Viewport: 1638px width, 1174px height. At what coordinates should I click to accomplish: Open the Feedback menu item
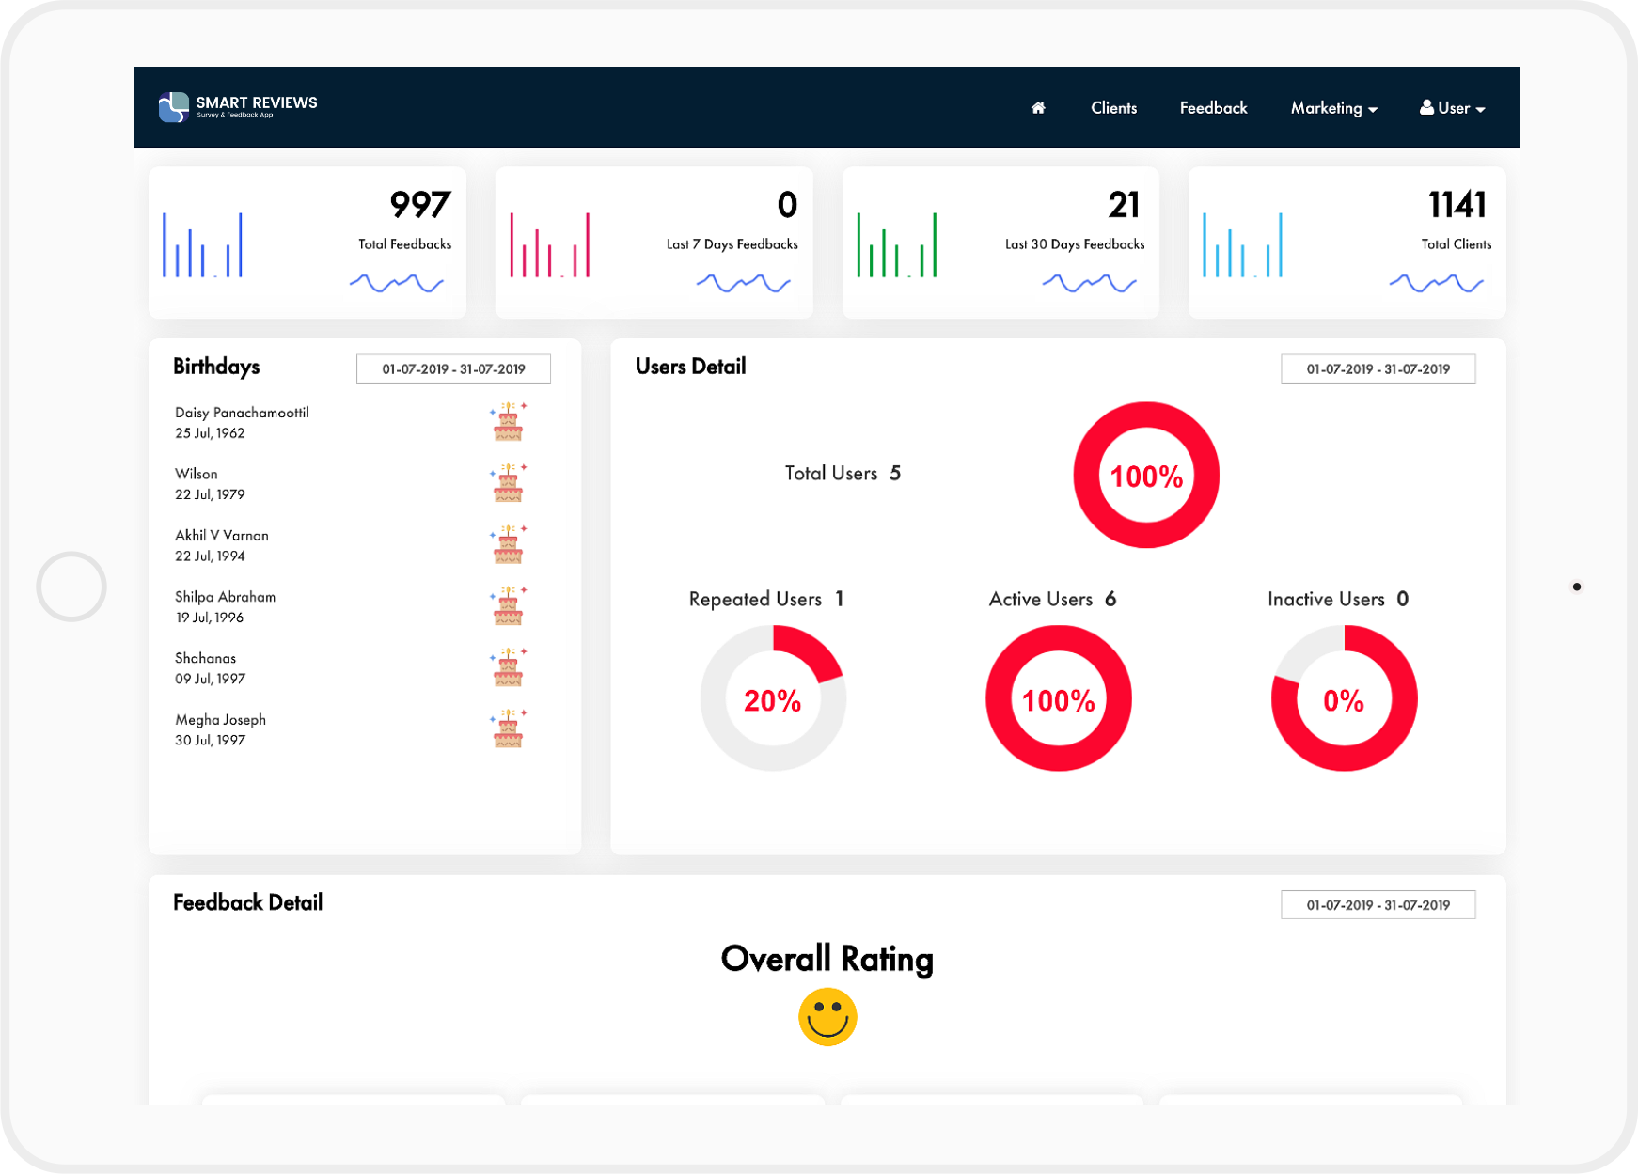(x=1213, y=108)
